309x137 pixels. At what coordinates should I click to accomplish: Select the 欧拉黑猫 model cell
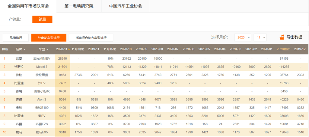(42, 75)
